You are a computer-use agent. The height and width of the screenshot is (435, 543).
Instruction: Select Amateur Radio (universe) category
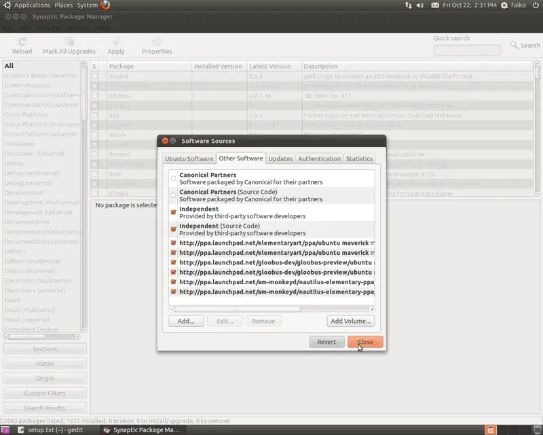tap(41, 75)
